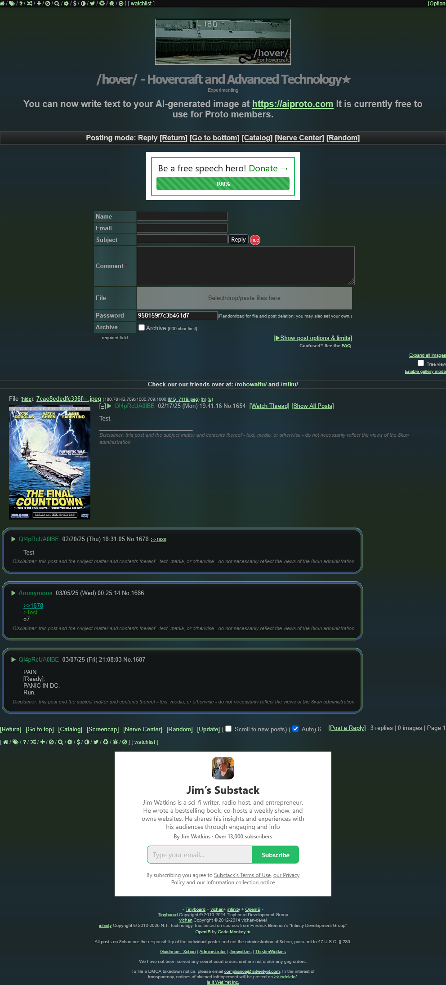Open post menu arrow on post No.1678

[x=13, y=539]
